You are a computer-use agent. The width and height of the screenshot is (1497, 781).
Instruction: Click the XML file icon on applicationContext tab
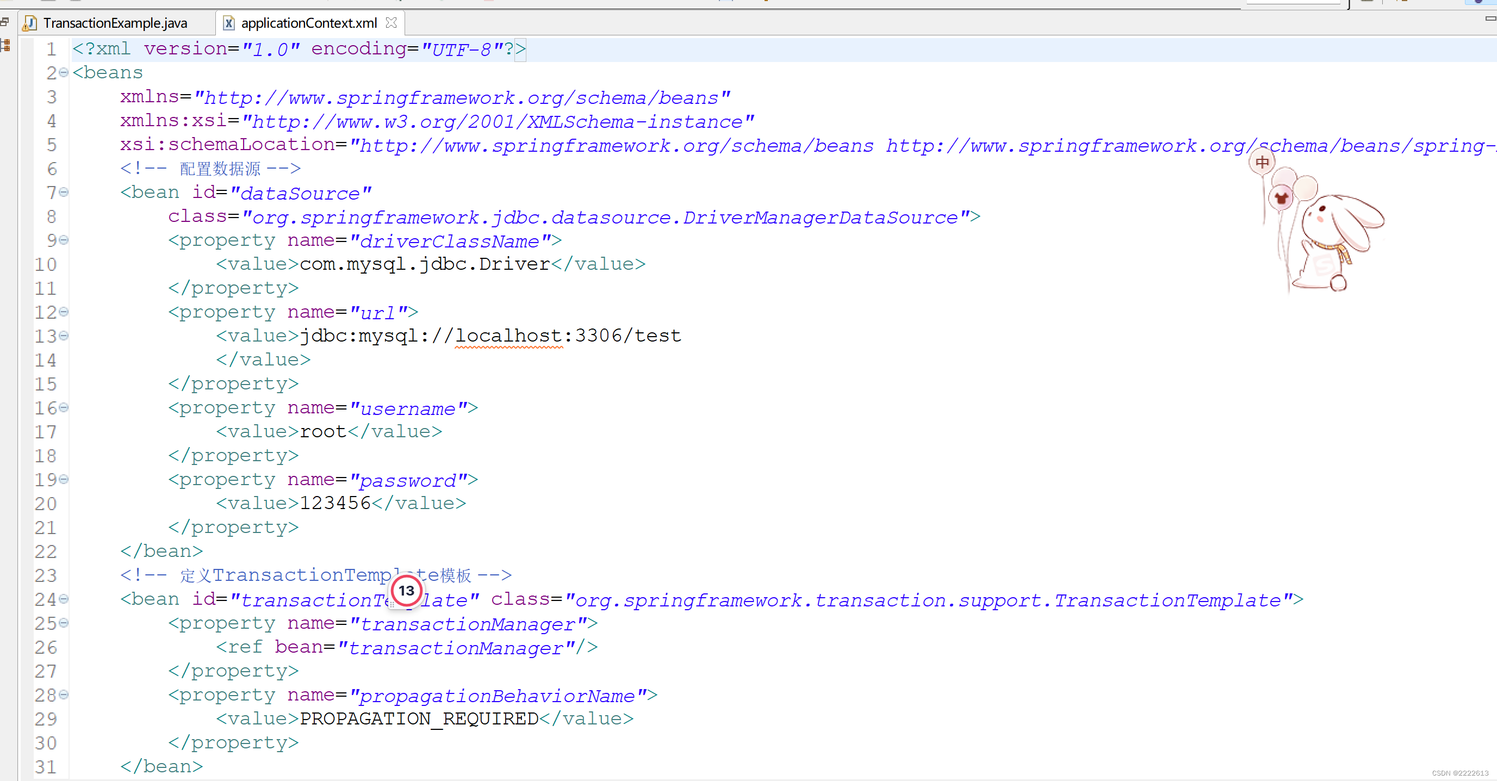click(229, 23)
